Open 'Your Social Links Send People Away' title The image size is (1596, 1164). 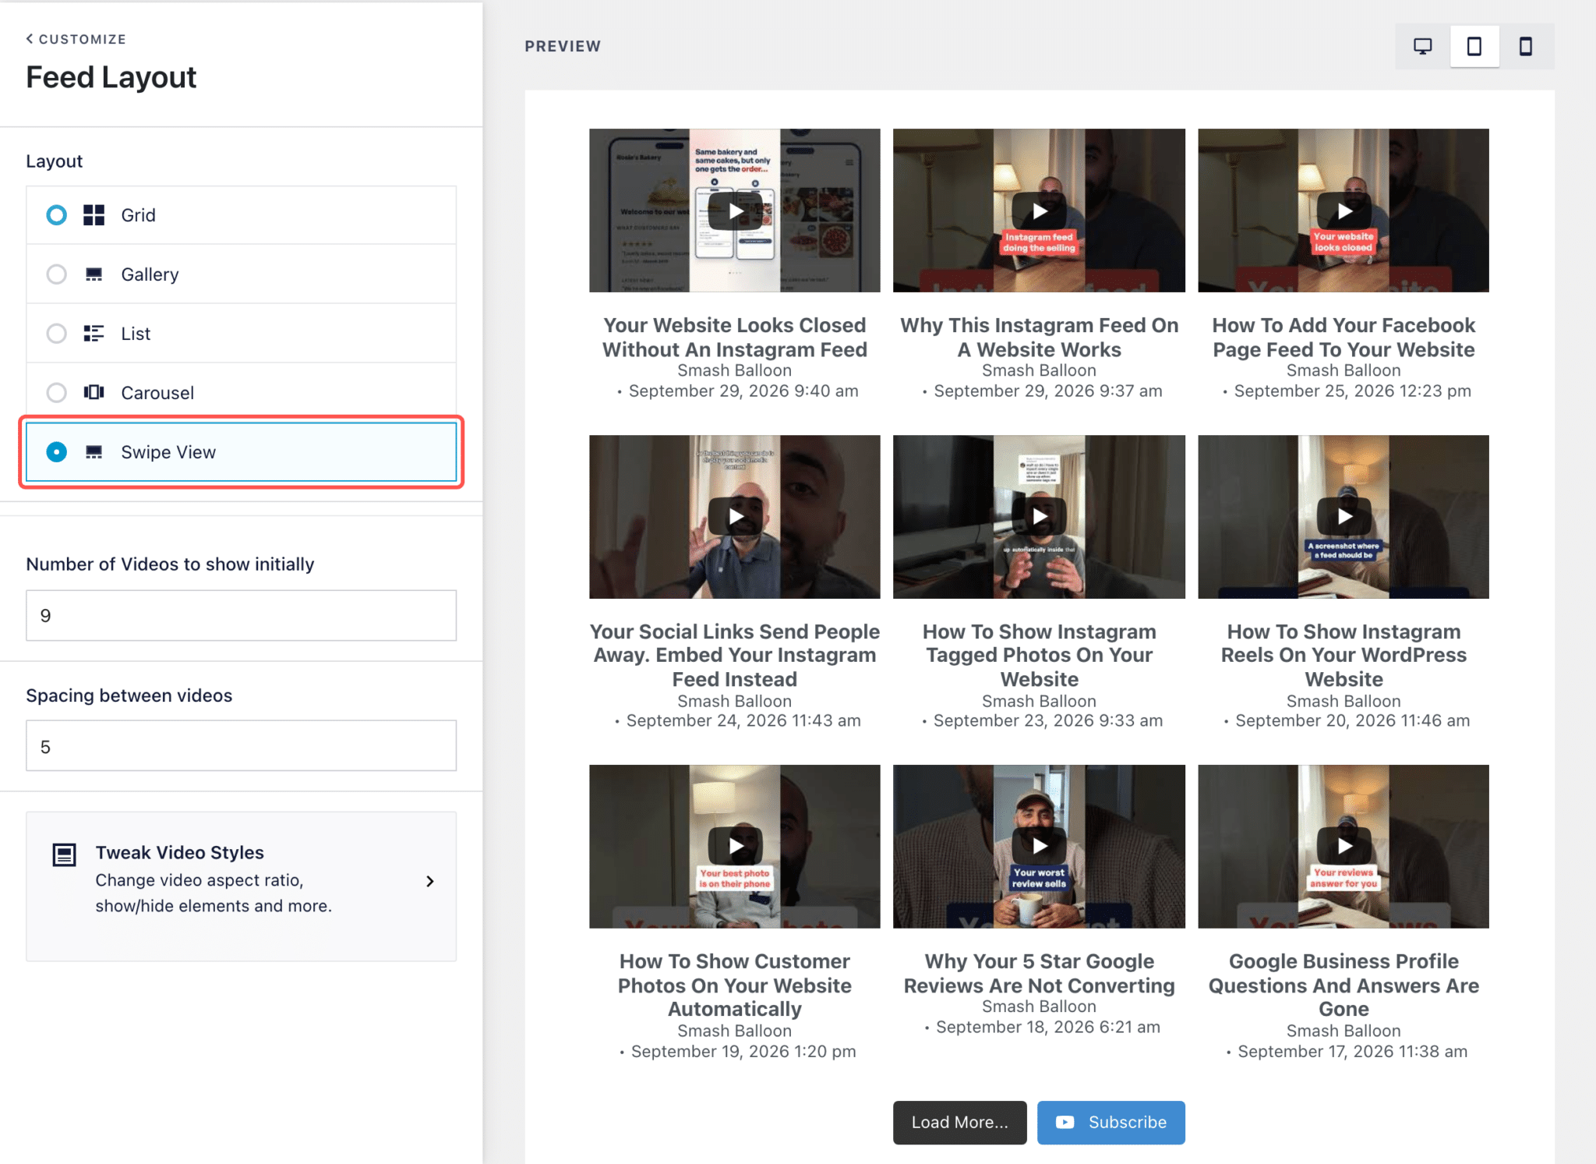735,655
